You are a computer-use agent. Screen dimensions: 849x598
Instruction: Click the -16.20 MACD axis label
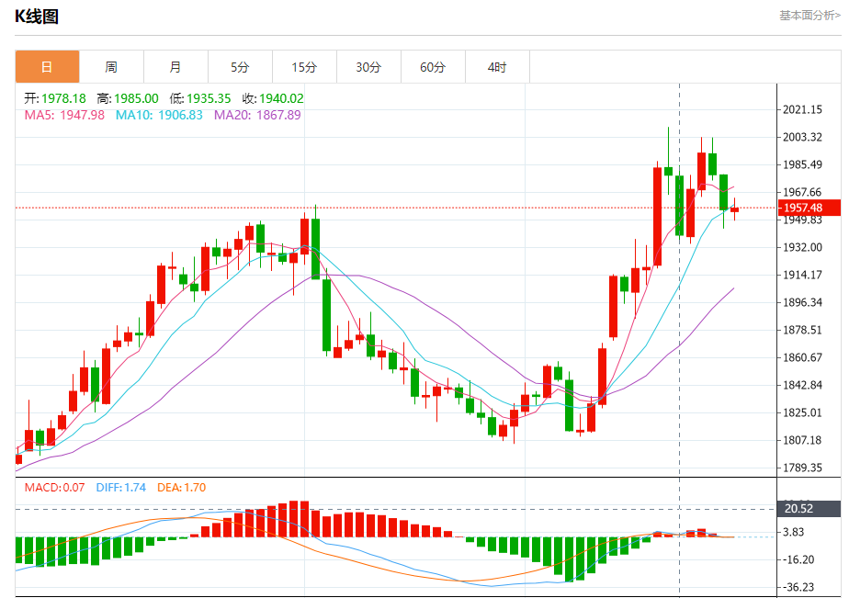click(x=798, y=560)
